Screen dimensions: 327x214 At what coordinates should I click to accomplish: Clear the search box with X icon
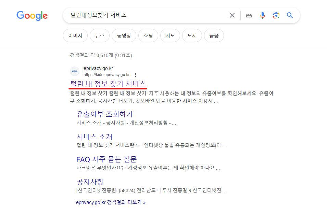click(x=232, y=15)
